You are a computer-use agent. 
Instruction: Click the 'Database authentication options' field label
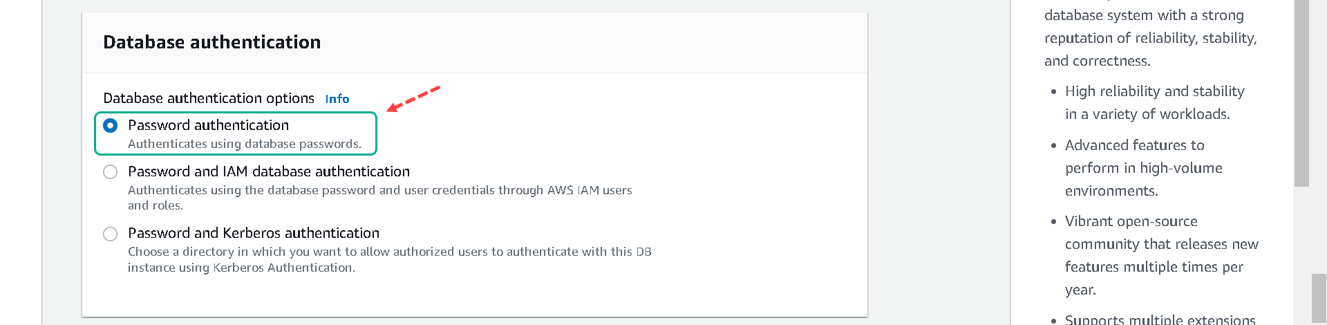tap(209, 98)
